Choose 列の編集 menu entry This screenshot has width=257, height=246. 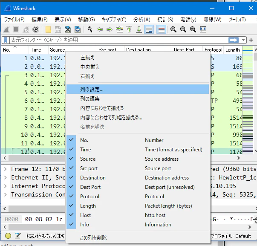click(x=138, y=99)
